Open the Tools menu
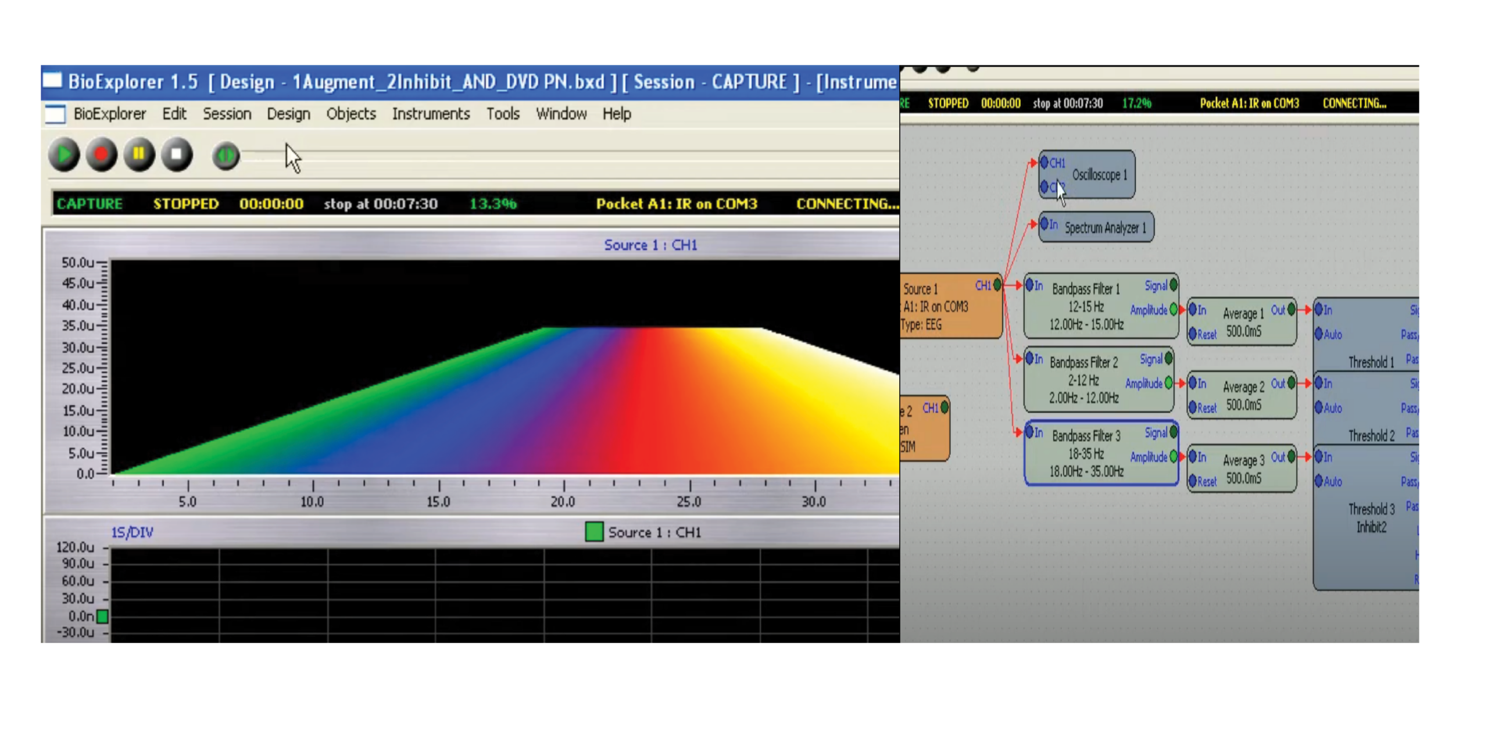 502,114
